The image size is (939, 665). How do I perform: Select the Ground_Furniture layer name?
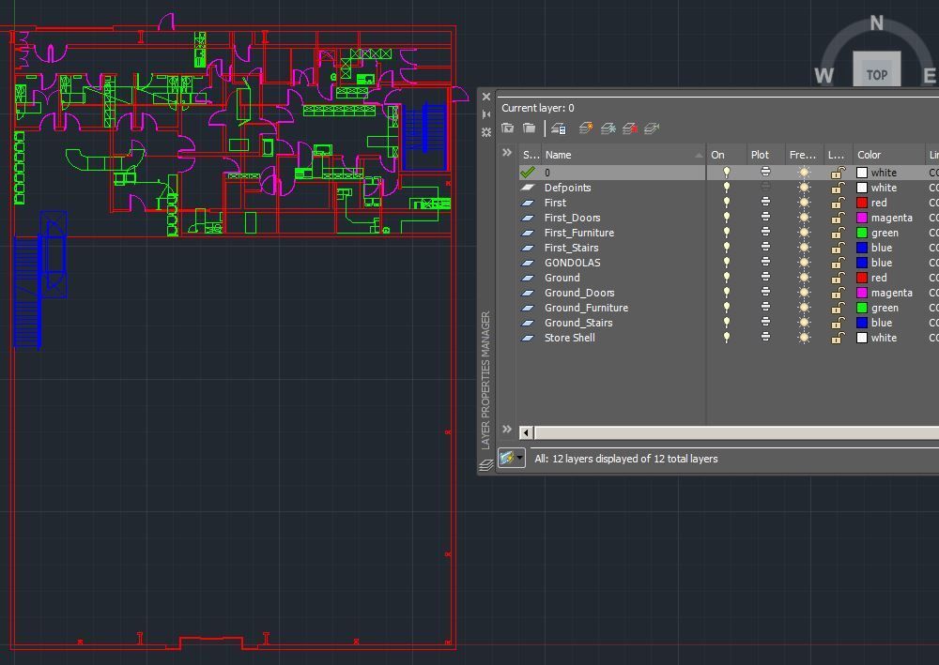[x=586, y=308]
